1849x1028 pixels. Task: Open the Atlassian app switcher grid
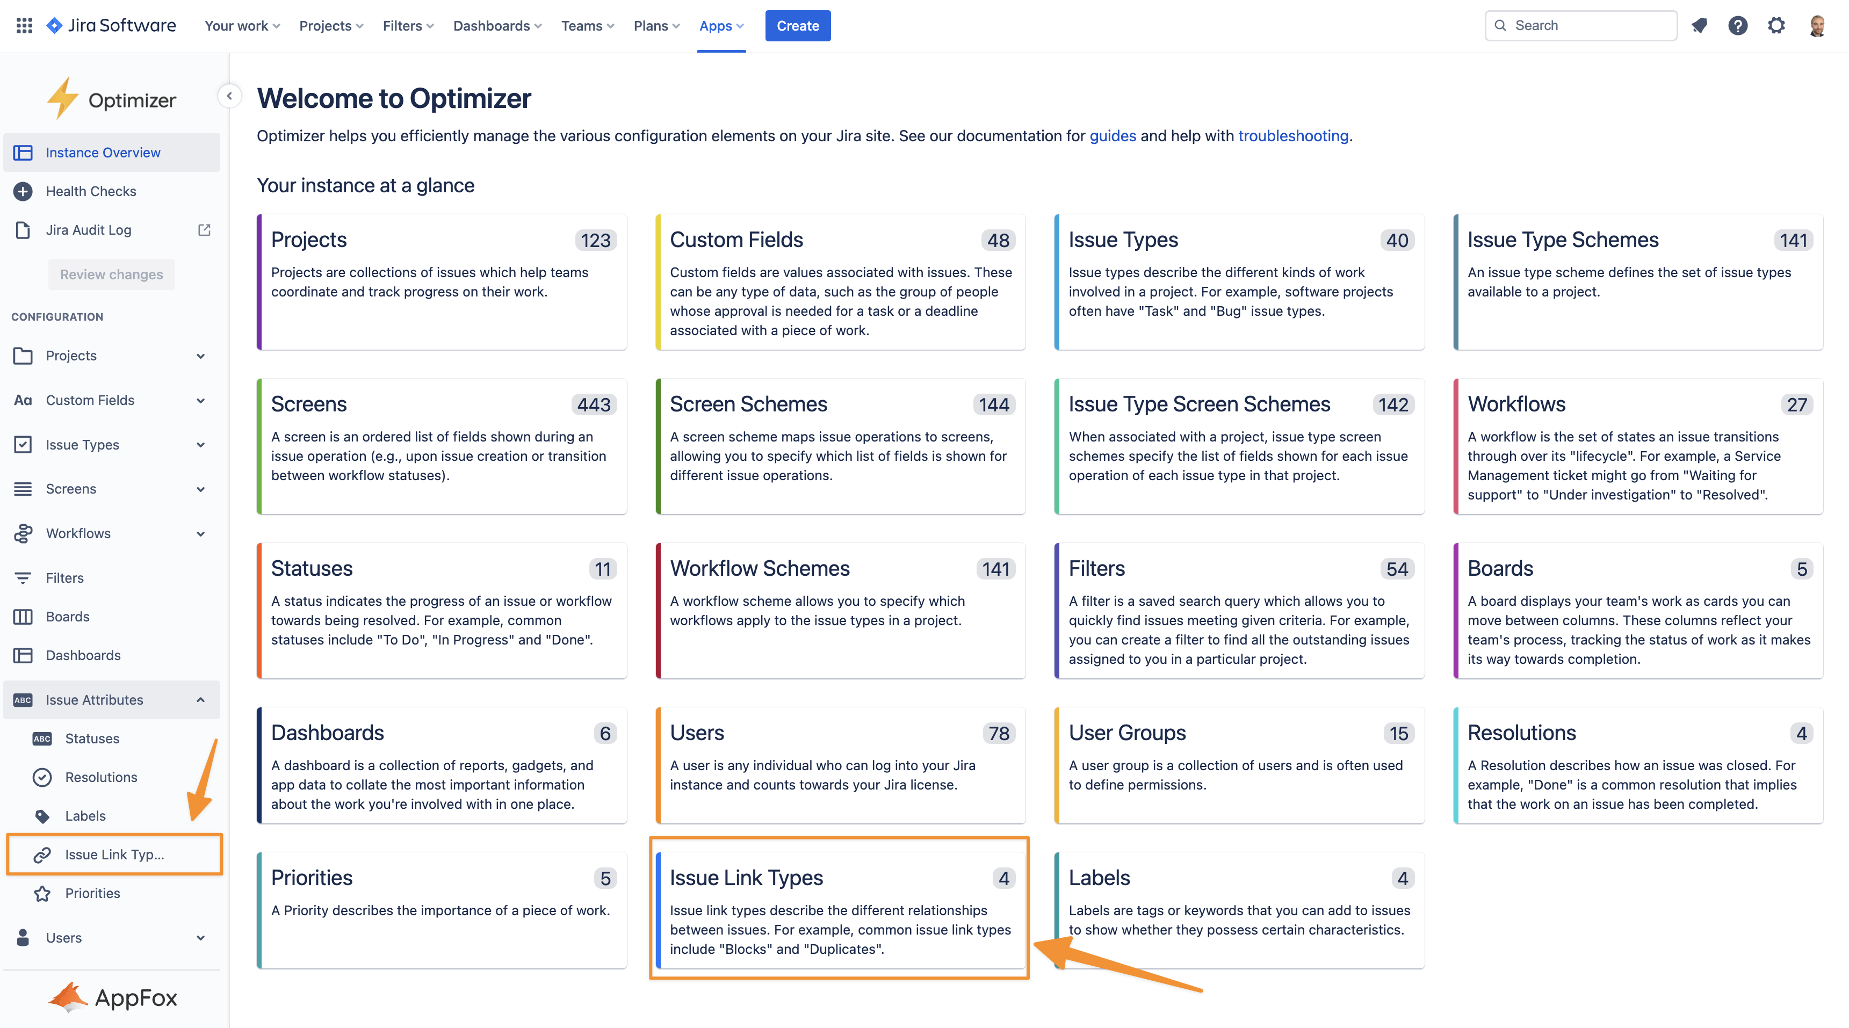click(24, 25)
